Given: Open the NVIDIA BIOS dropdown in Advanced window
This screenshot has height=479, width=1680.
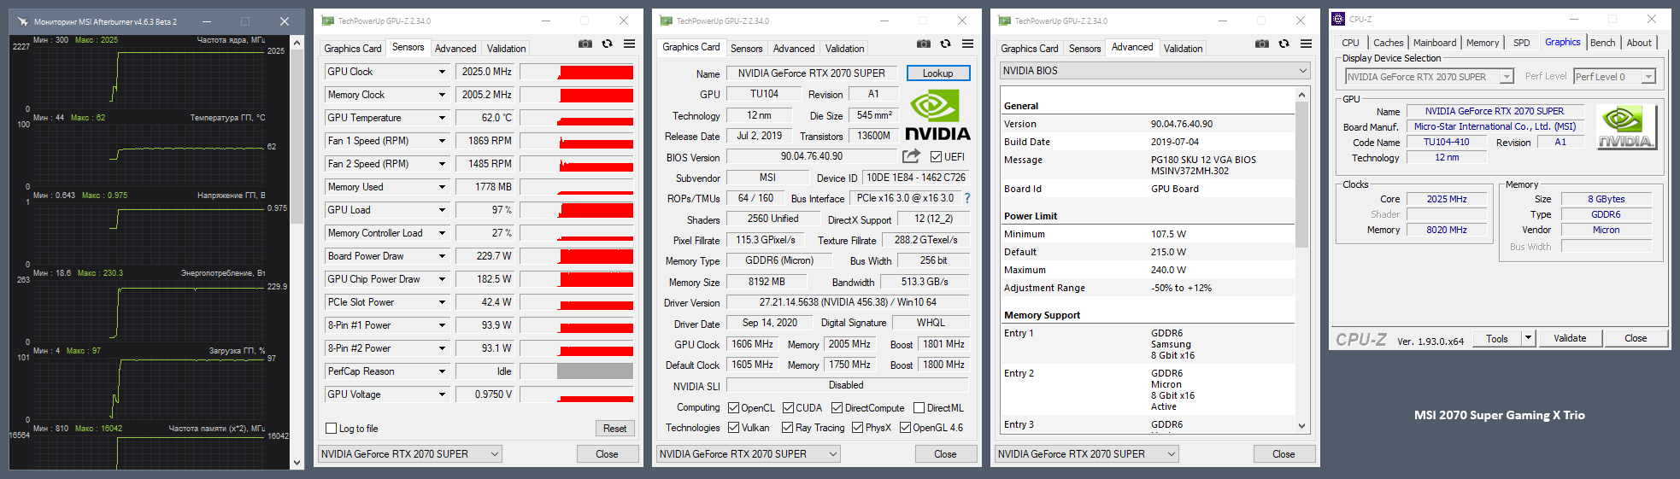Looking at the screenshot, I should tap(1155, 71).
